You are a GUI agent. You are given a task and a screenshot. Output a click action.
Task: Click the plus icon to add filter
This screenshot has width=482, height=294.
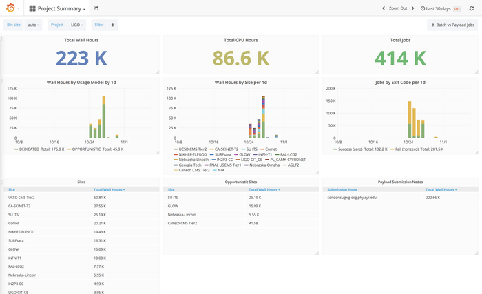pos(113,25)
